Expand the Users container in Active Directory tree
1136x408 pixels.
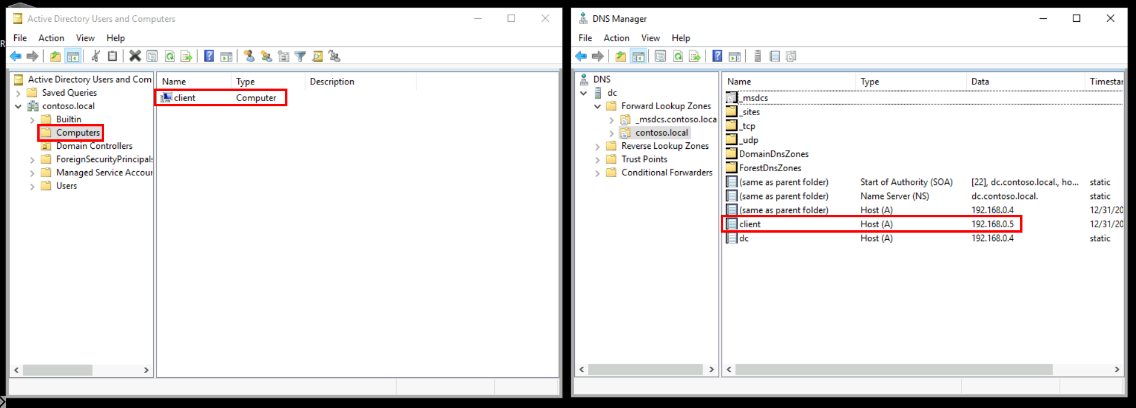pos(33,186)
